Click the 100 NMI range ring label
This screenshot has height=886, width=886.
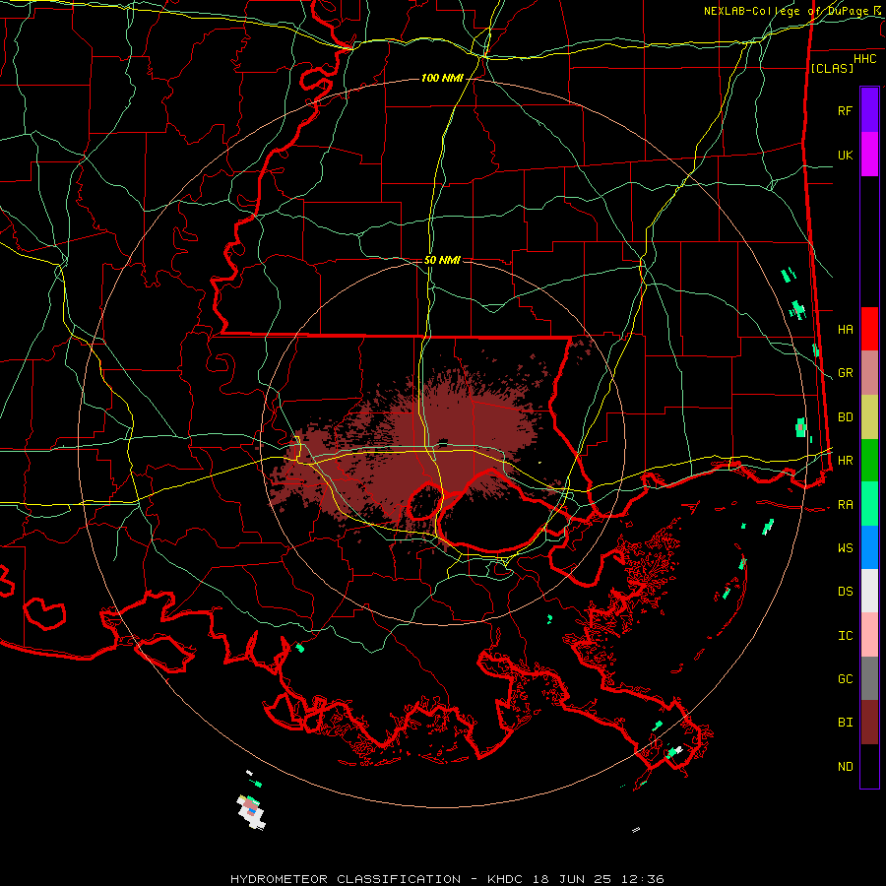click(x=442, y=78)
